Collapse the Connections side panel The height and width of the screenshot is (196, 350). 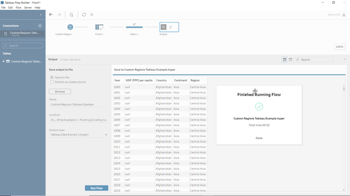tap(41, 15)
